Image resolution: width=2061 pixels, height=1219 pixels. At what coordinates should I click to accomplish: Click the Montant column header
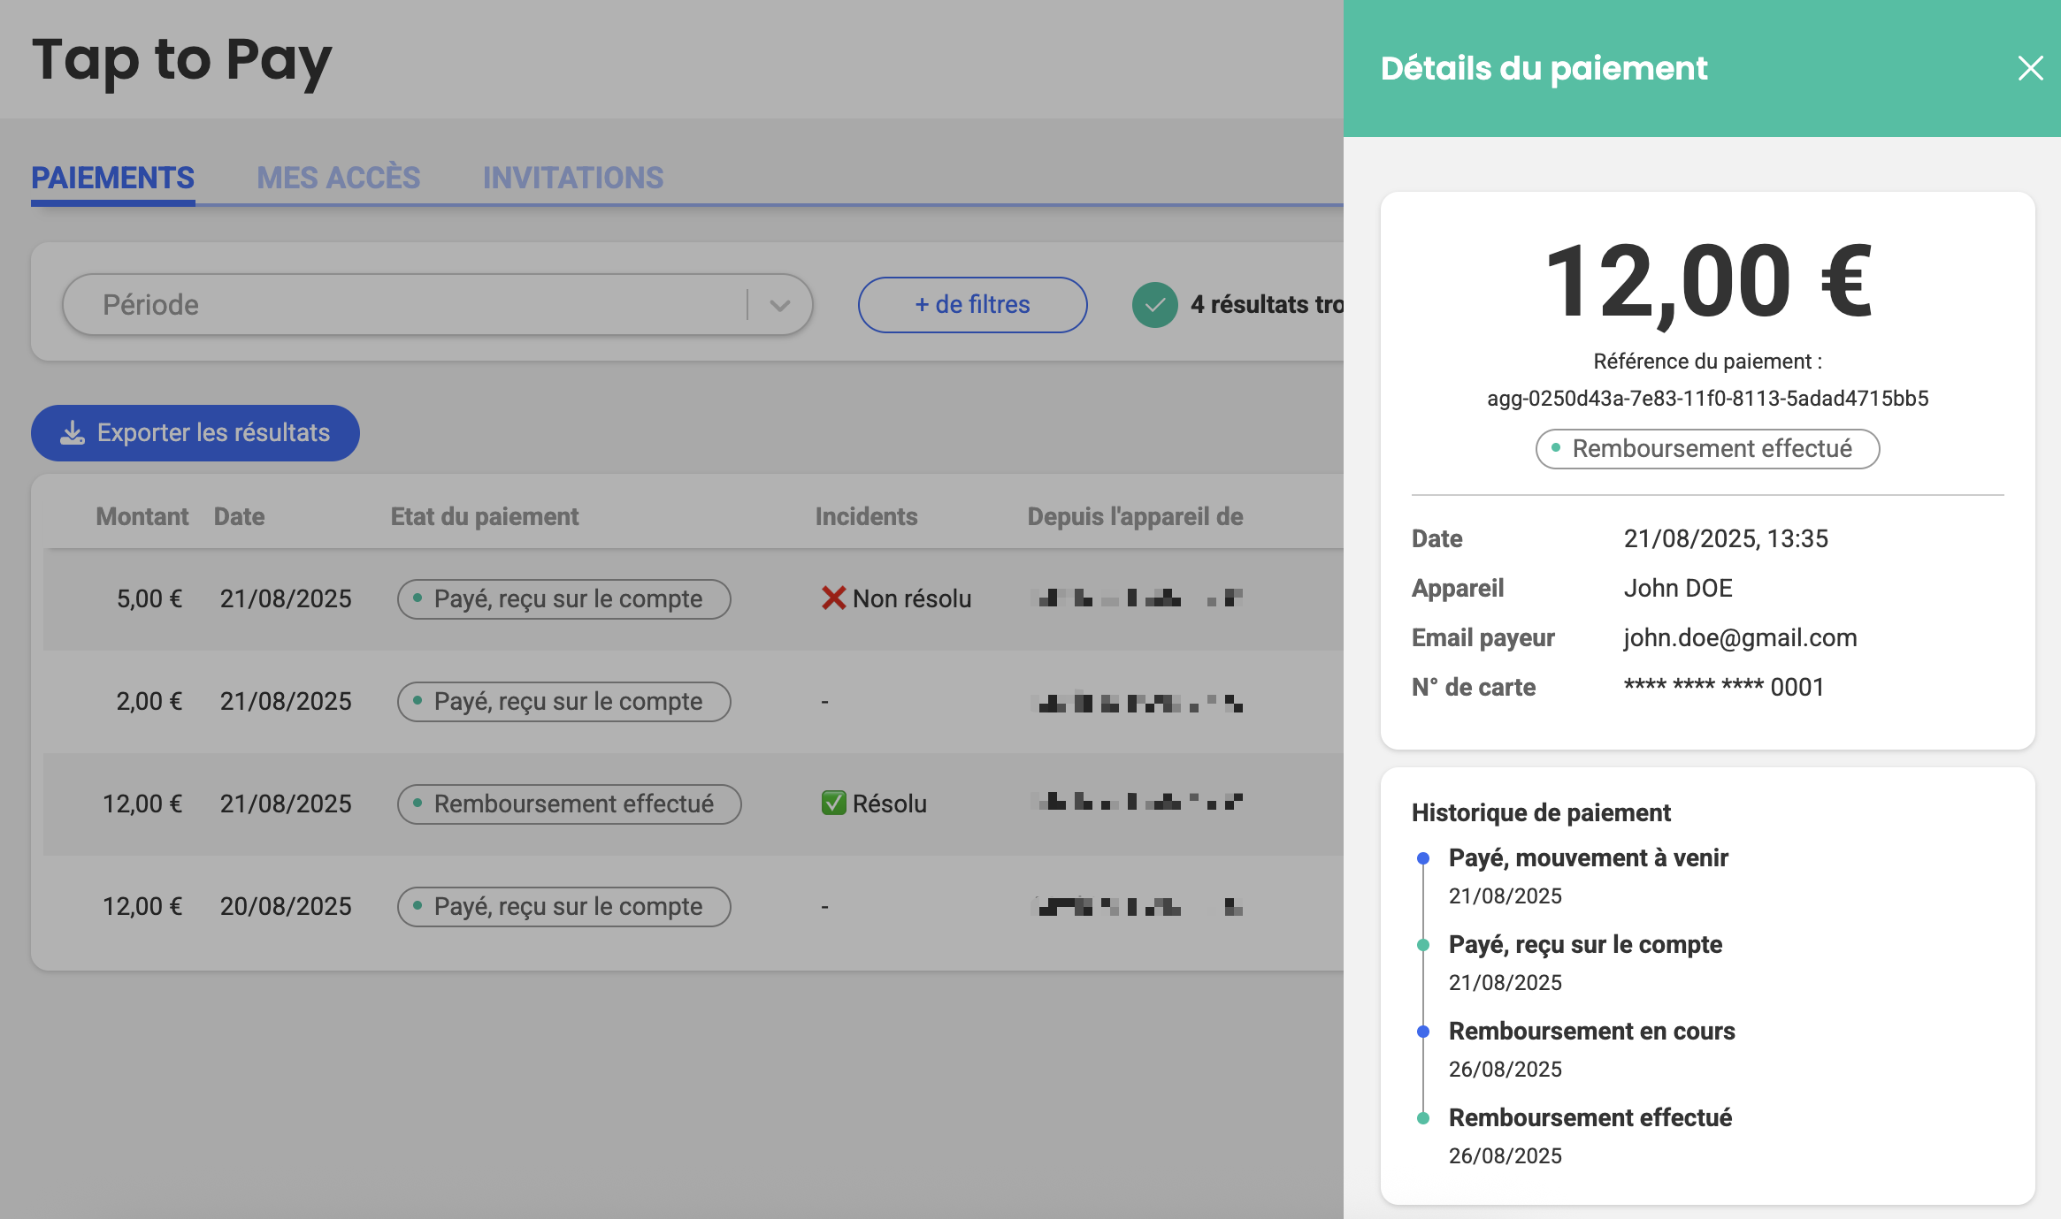click(142, 516)
